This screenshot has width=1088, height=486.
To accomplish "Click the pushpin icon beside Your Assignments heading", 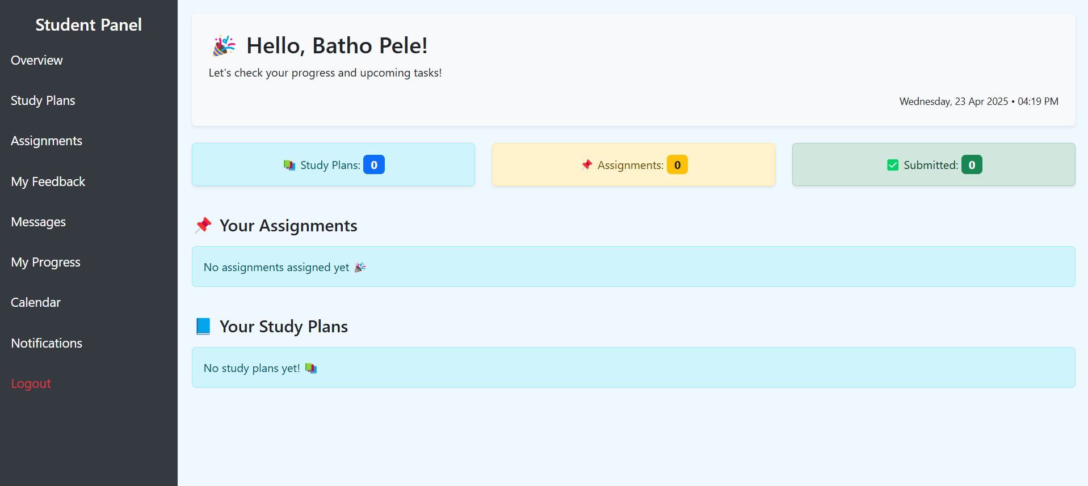I will (x=203, y=225).
